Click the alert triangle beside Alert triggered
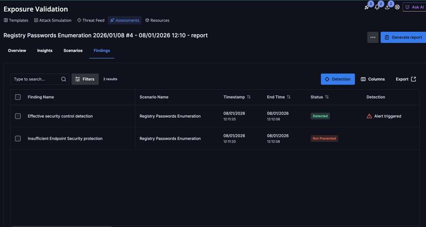Image resolution: width=426 pixels, height=227 pixels. [x=369, y=116]
